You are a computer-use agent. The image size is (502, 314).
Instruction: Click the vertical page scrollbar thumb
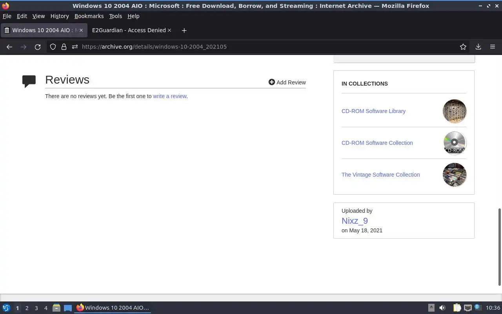click(500, 247)
